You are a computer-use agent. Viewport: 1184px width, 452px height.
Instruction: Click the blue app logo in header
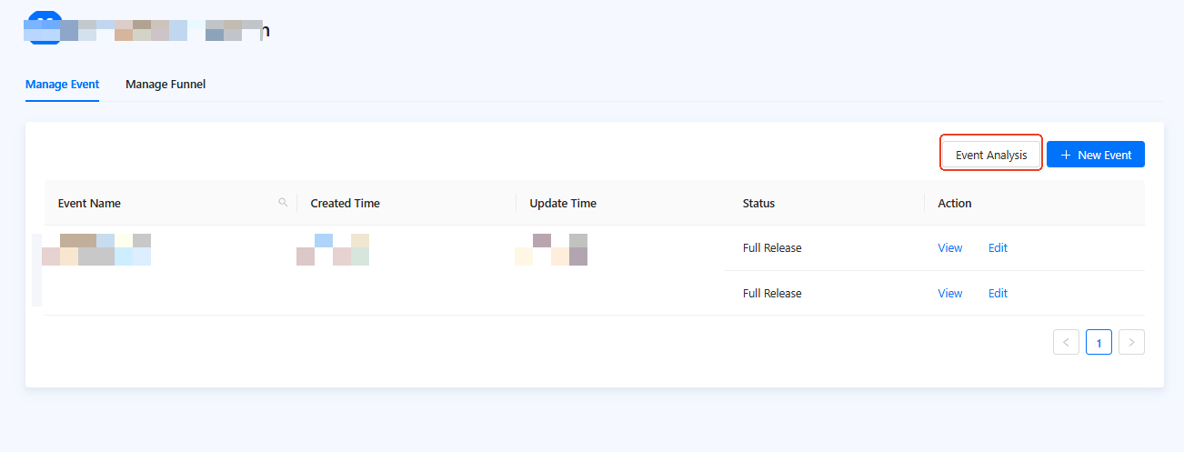click(44, 25)
